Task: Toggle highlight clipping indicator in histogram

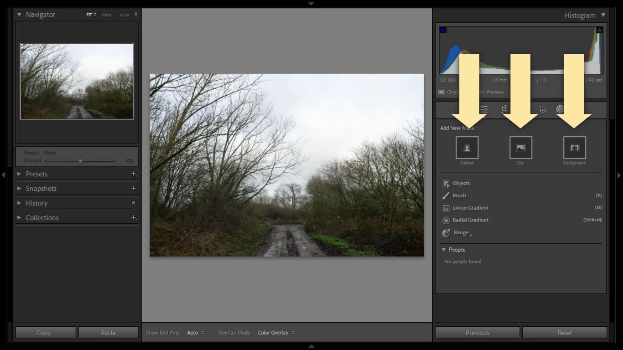Action: [599, 30]
